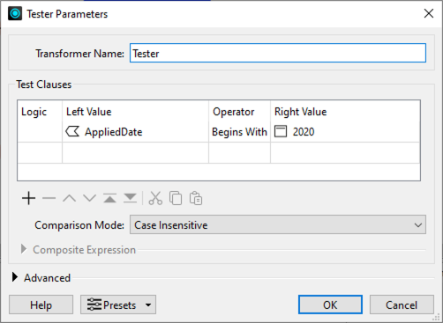Click the empty Logic cell in AppliedDate row
This screenshot has width=443, height=323.
[x=40, y=132]
